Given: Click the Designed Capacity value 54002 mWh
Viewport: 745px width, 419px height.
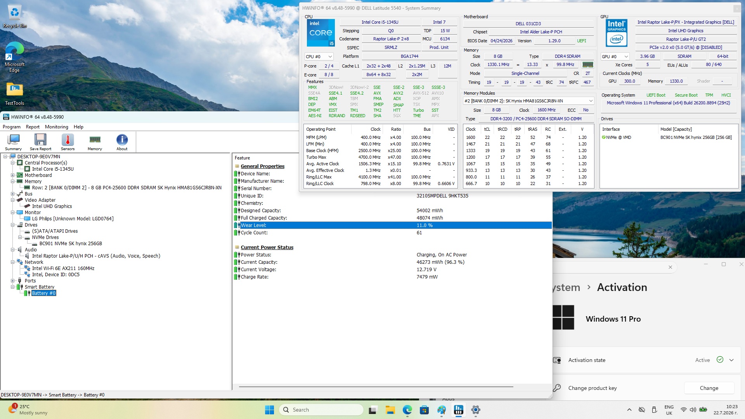Looking at the screenshot, I should [430, 211].
